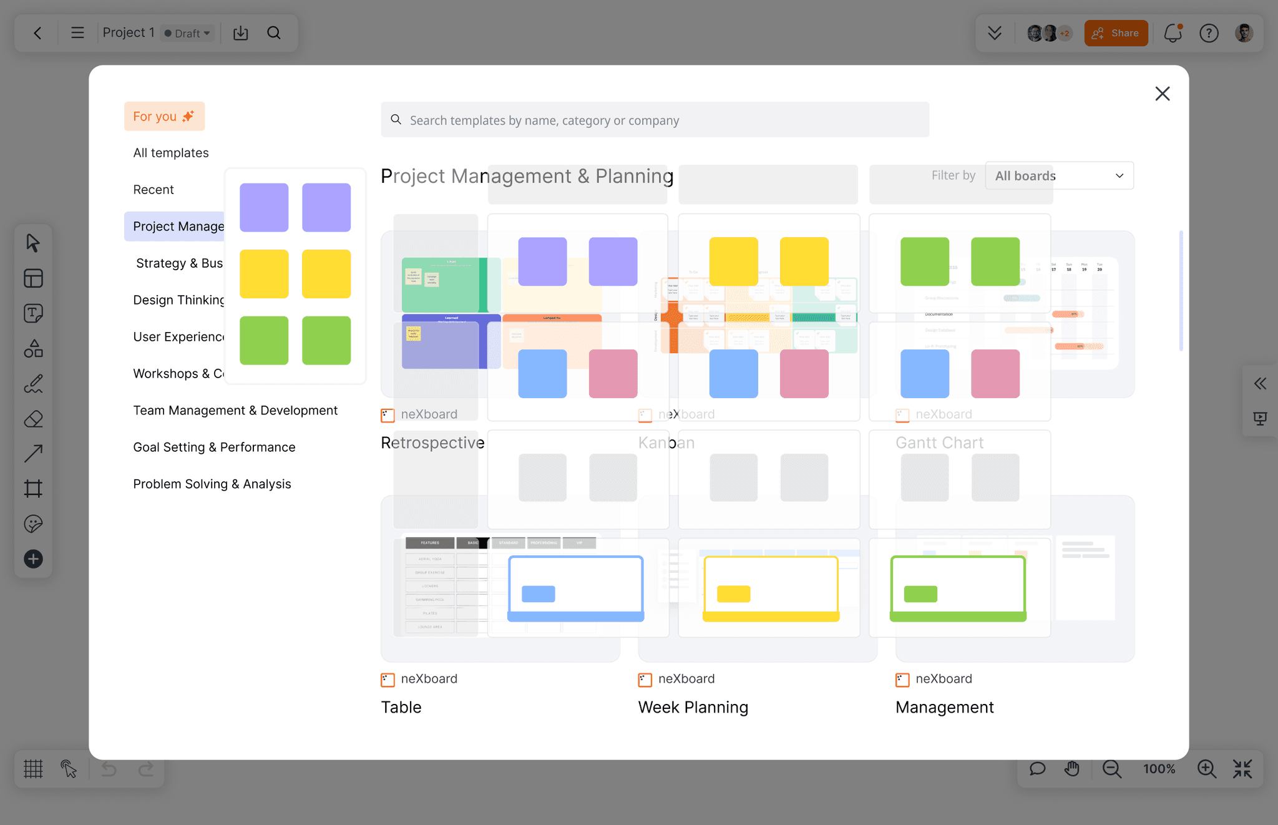The width and height of the screenshot is (1278, 825).
Task: Toggle the hand pan tool
Action: [1072, 769]
